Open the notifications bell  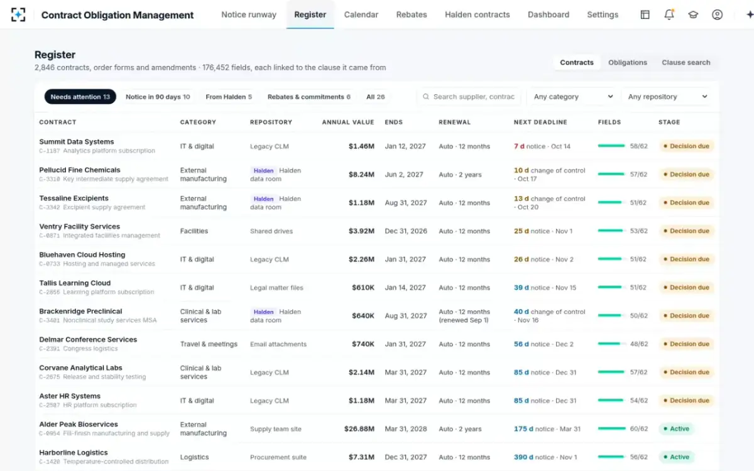[x=669, y=14]
